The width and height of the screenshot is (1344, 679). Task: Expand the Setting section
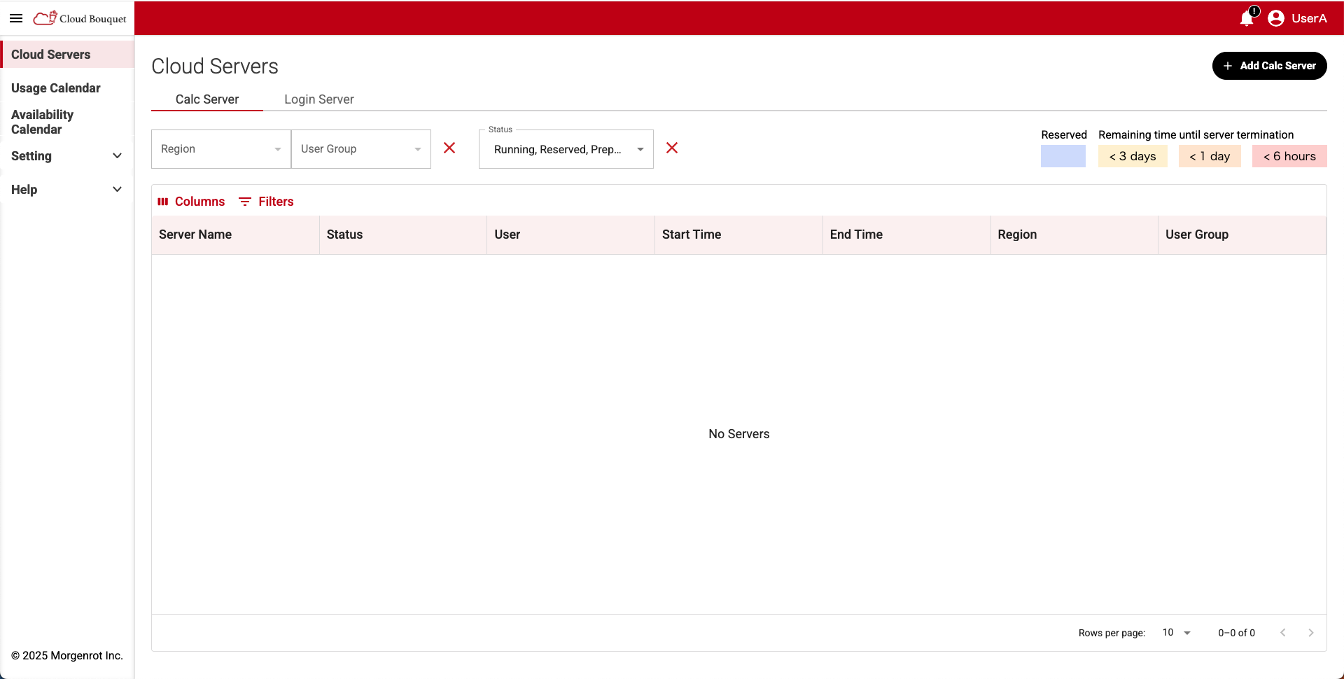click(66, 156)
